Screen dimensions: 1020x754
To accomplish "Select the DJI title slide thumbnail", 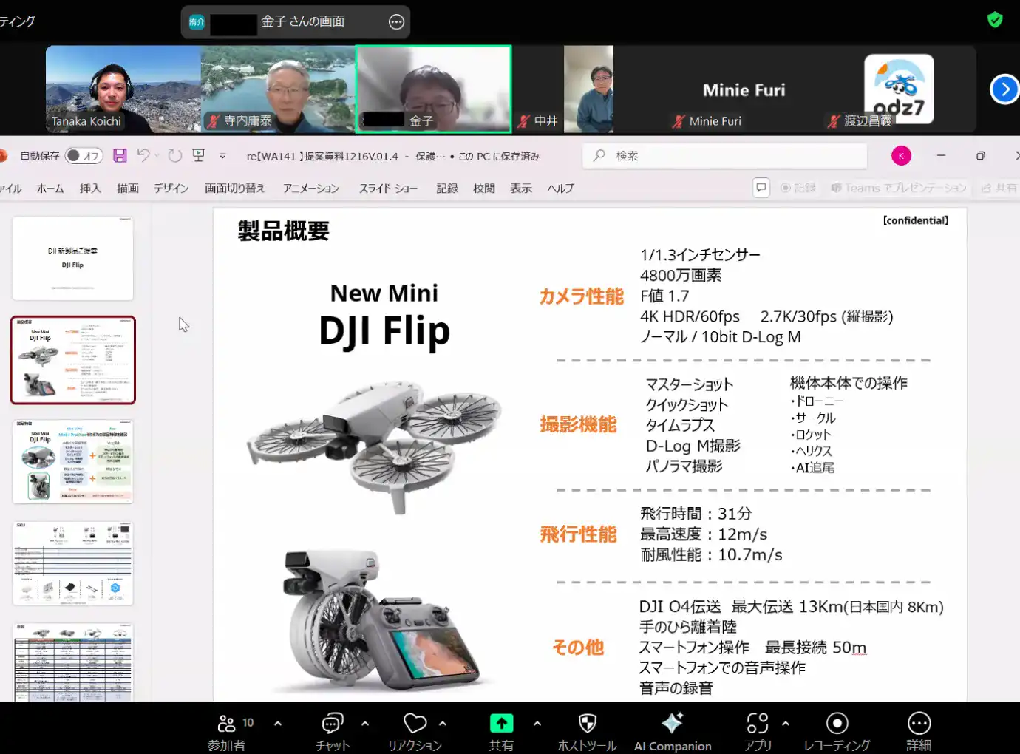I will 73,259.
